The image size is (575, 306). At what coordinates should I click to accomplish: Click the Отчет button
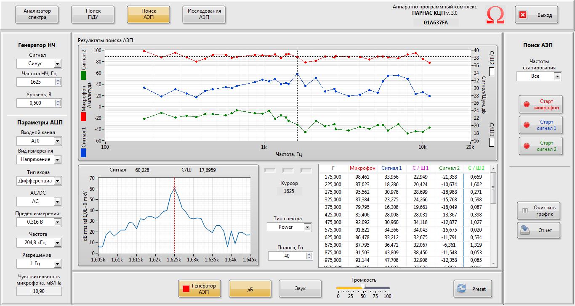pyautogui.click(x=539, y=230)
